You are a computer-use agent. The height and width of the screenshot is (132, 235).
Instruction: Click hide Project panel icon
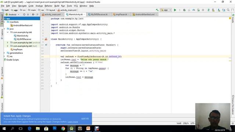pyautogui.click(x=37, y=15)
